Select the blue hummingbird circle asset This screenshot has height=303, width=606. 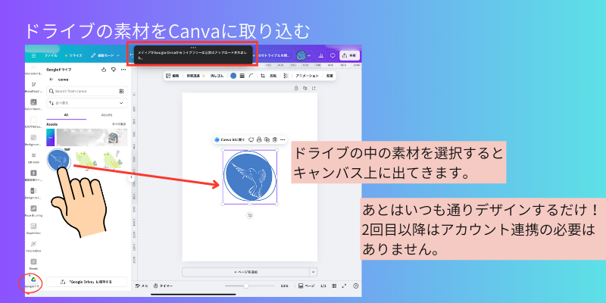coord(59,160)
